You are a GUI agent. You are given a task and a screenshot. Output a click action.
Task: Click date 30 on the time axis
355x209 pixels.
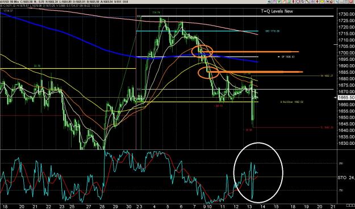(x=129, y=207)
